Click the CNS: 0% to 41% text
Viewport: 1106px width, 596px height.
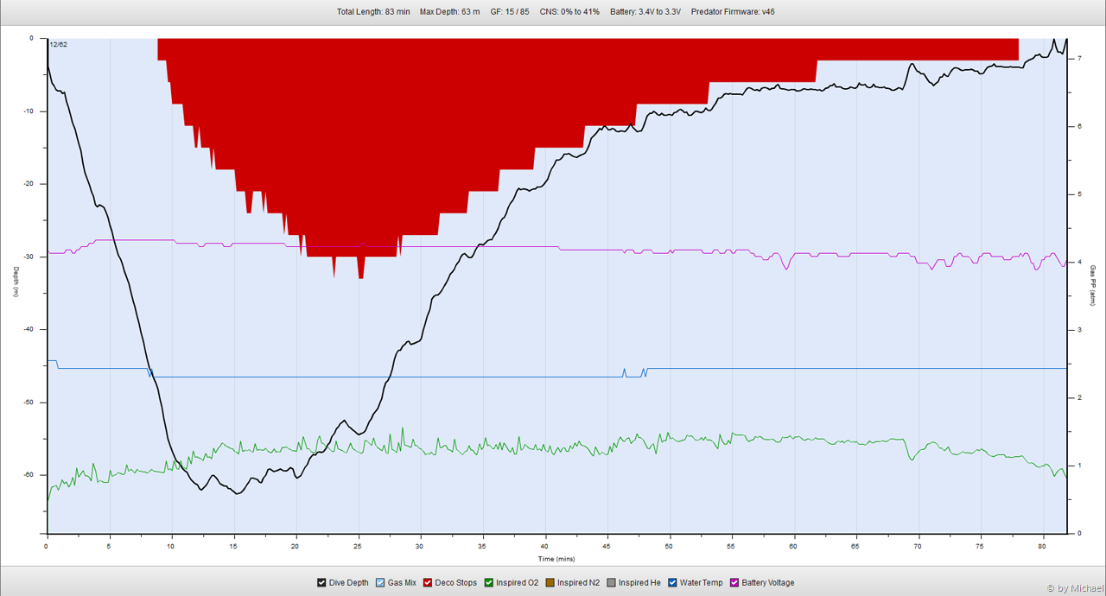point(569,12)
